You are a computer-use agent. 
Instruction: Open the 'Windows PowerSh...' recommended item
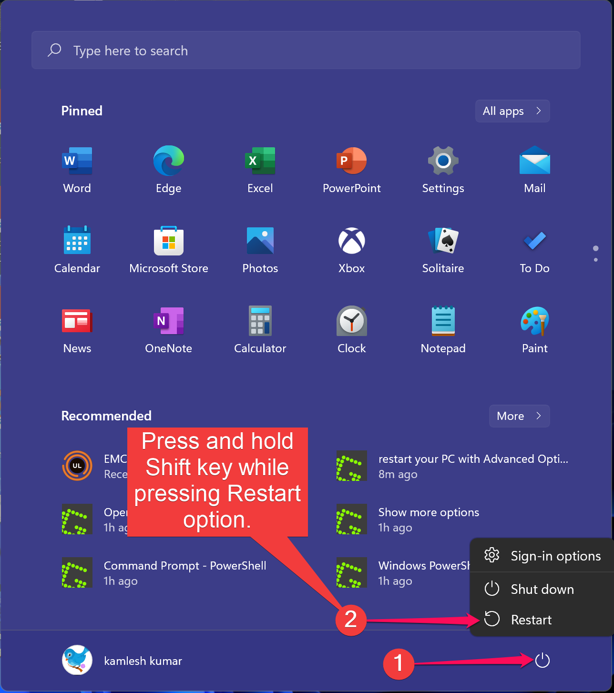(x=403, y=573)
